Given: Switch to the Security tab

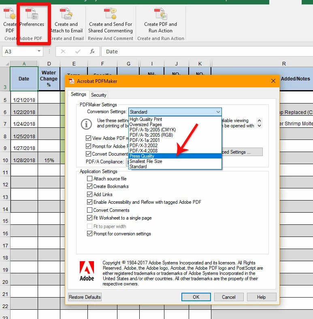Looking at the screenshot, I should tap(99, 95).
